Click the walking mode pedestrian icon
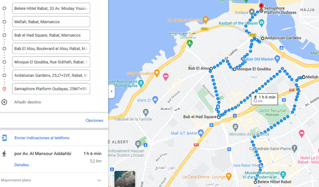 click(4, 154)
